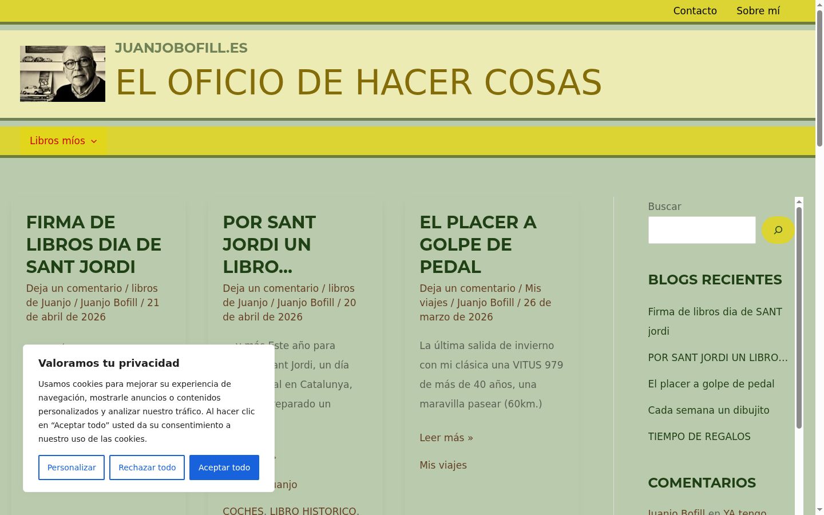The height and width of the screenshot is (515, 824).
Task: Open post EL PLACER A GOLPE DE PEDAL
Action: coord(478,244)
